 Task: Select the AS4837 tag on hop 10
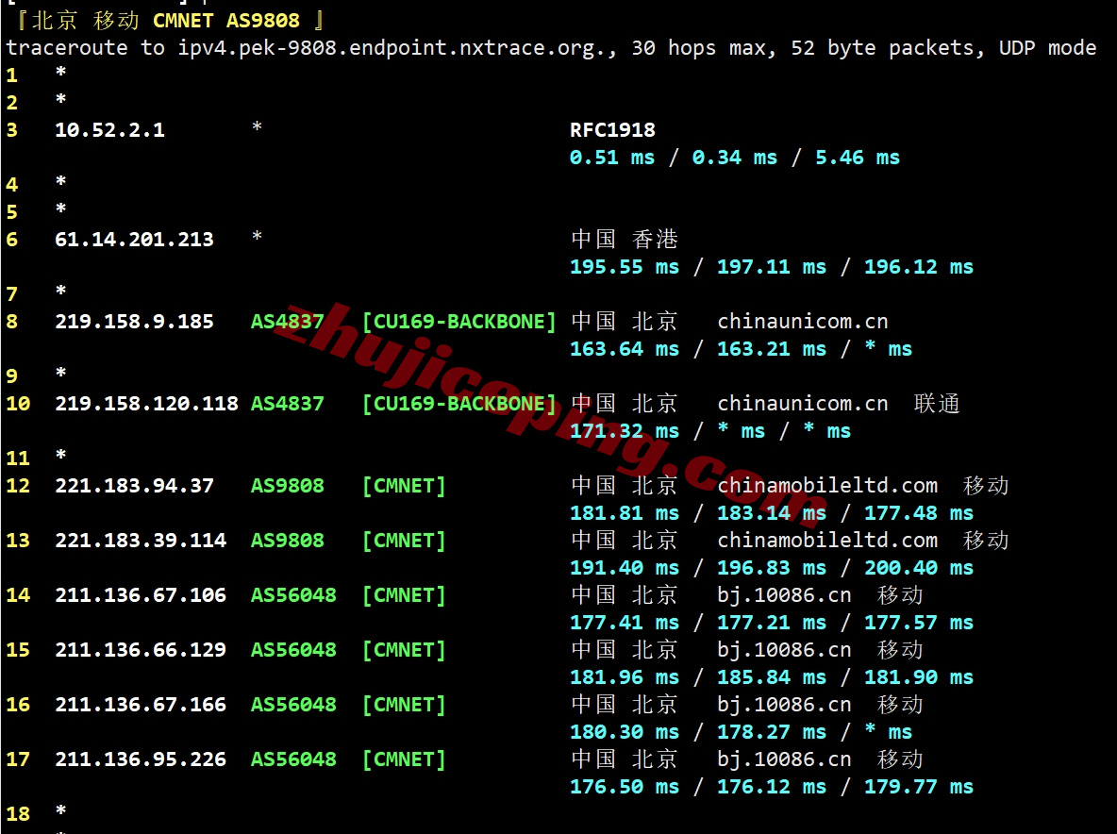[287, 403]
